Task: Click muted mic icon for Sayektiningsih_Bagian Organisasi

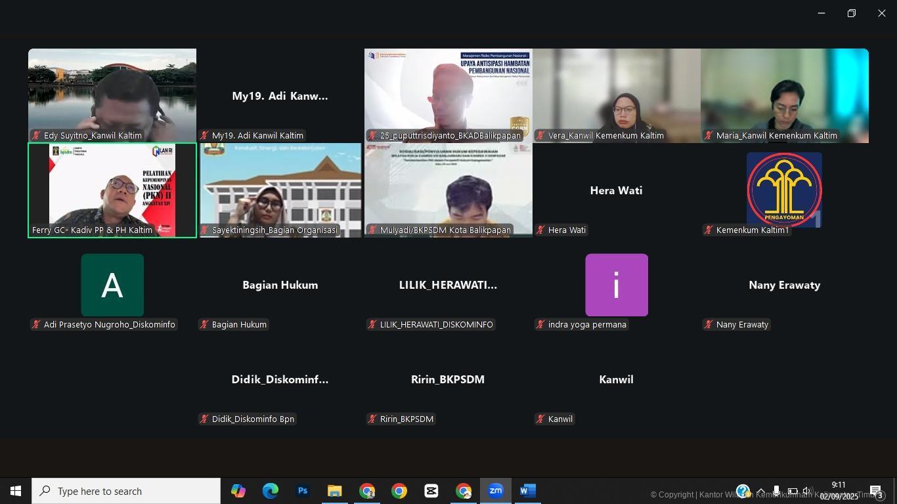Action: tap(204, 230)
